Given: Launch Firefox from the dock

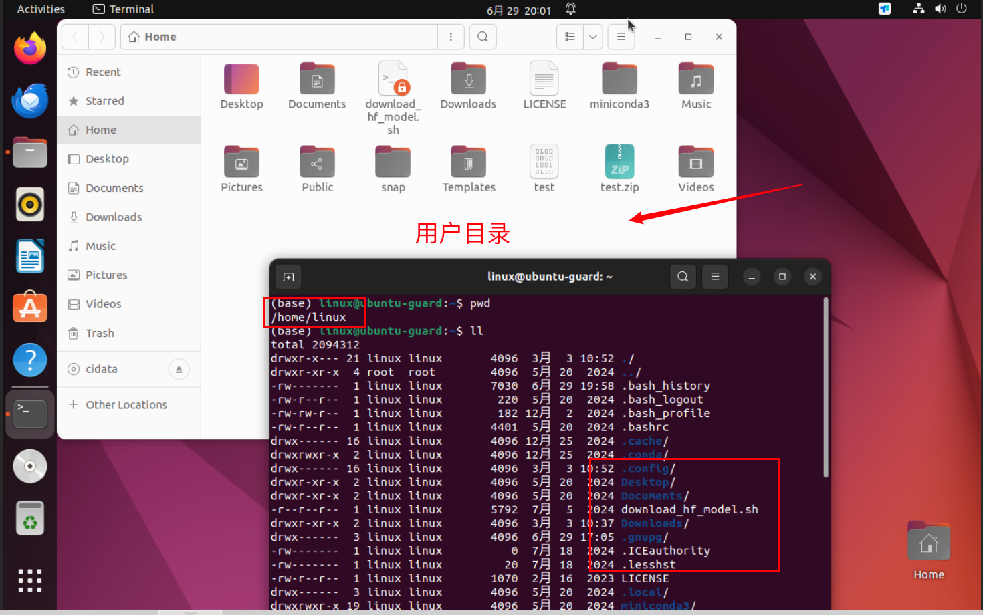Looking at the screenshot, I should (30, 48).
